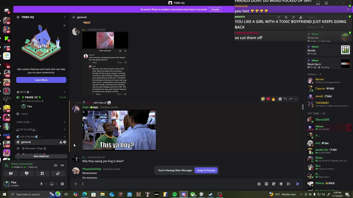Add a channel to THE ISLAND

click(x=65, y=130)
